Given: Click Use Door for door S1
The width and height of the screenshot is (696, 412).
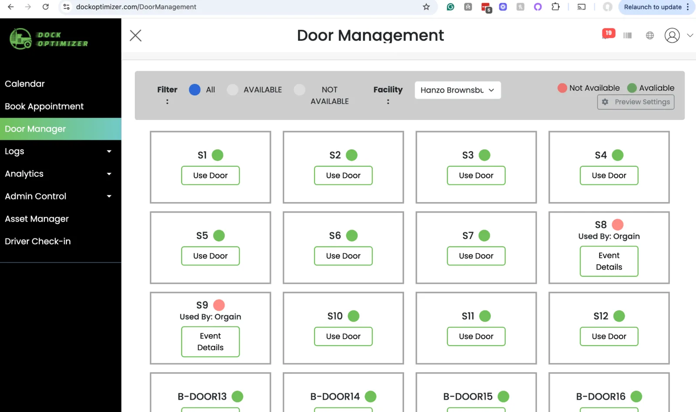Looking at the screenshot, I should tap(211, 176).
